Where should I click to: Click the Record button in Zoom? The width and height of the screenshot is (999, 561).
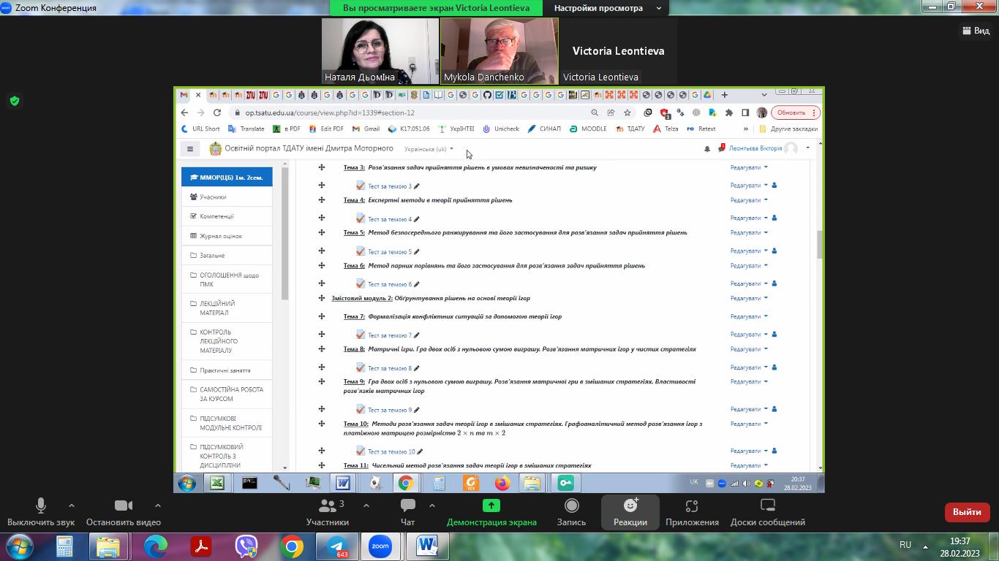coord(571,511)
